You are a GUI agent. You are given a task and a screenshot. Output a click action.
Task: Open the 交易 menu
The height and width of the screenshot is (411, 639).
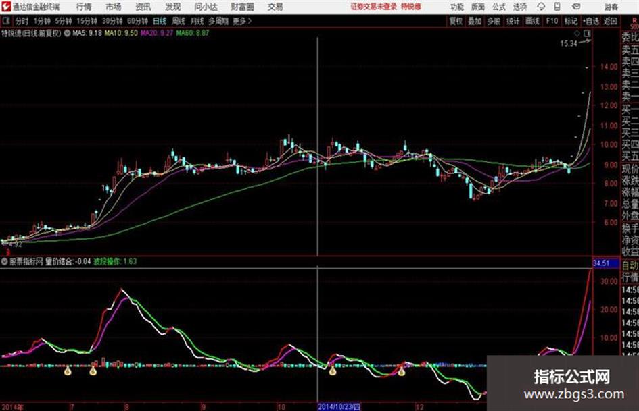[275, 7]
